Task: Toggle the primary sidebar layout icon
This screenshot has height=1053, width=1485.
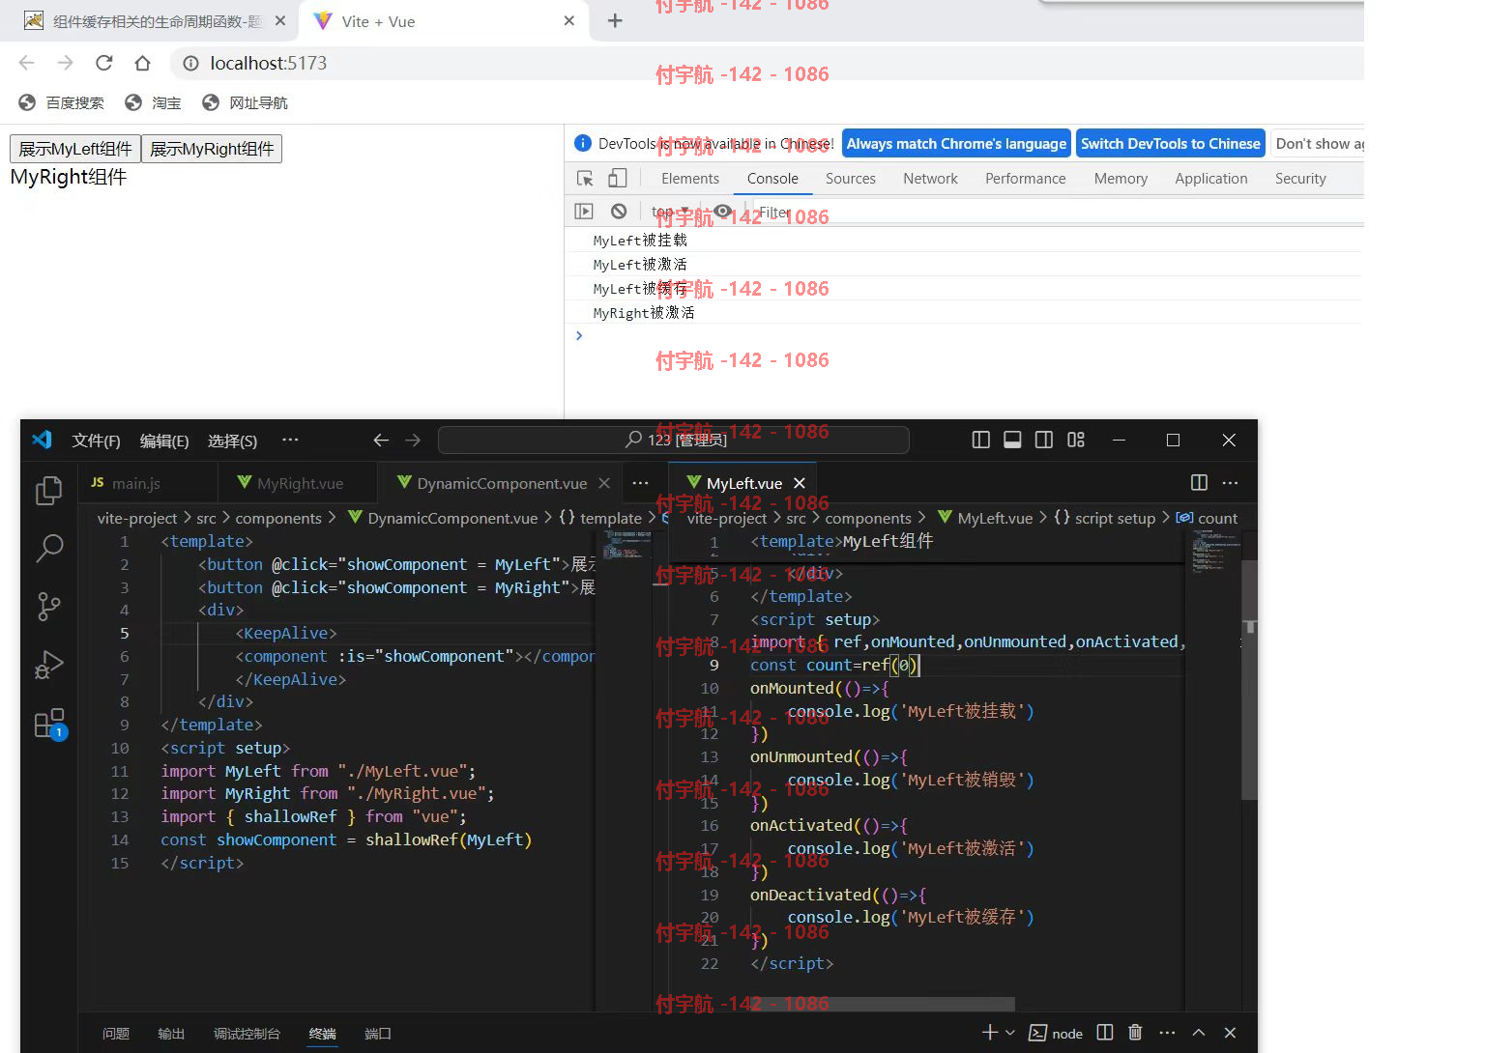Action: [x=980, y=440]
